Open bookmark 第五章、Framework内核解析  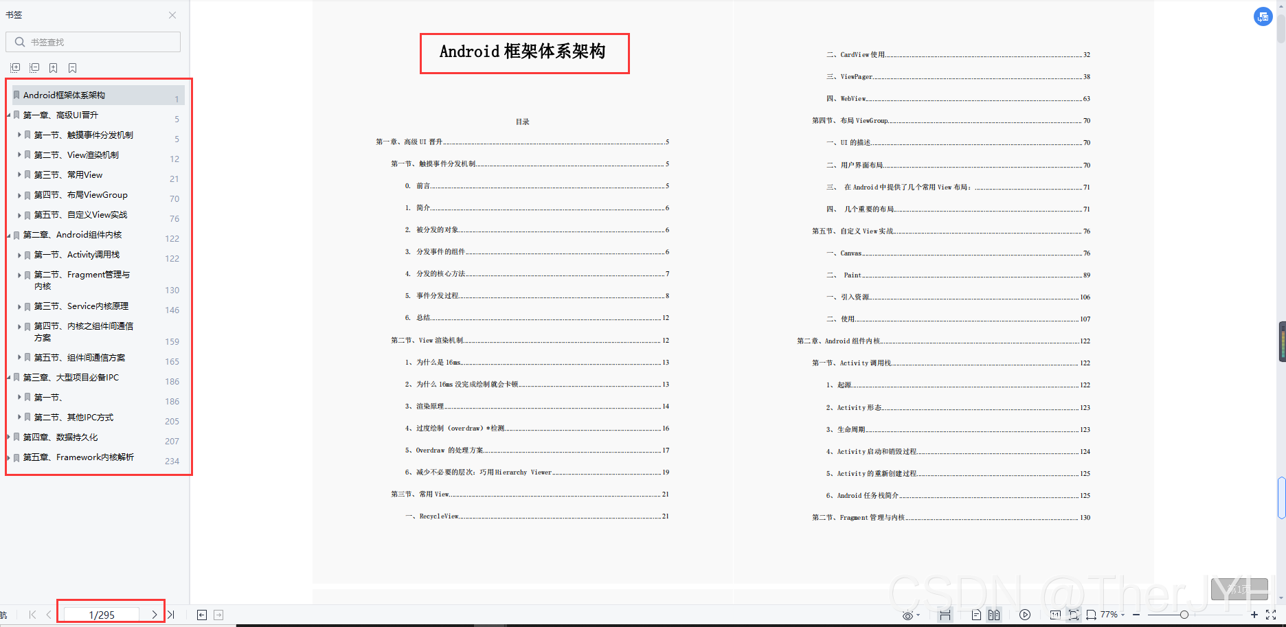coord(78,457)
